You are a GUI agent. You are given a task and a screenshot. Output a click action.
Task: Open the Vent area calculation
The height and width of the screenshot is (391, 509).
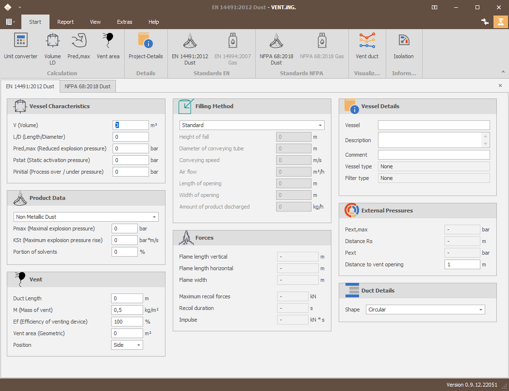point(108,46)
